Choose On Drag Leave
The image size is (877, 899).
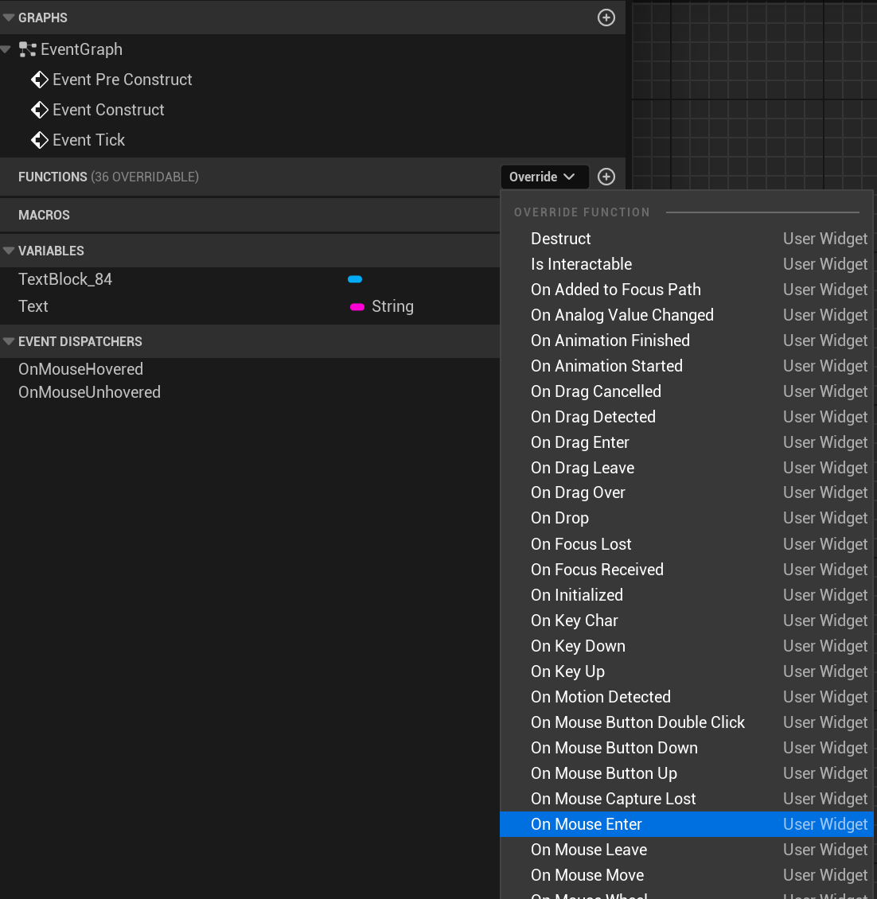pyautogui.click(x=687, y=468)
